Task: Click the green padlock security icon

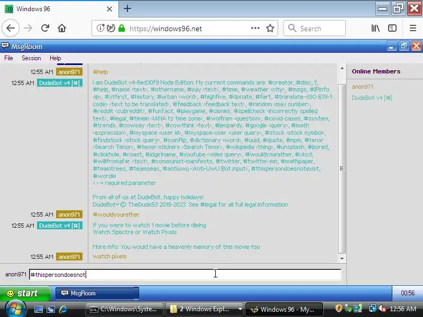Action: [x=122, y=28]
